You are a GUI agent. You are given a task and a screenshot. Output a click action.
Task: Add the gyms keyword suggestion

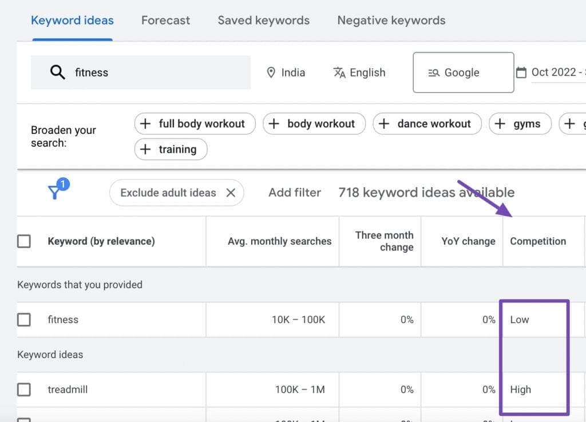click(520, 124)
